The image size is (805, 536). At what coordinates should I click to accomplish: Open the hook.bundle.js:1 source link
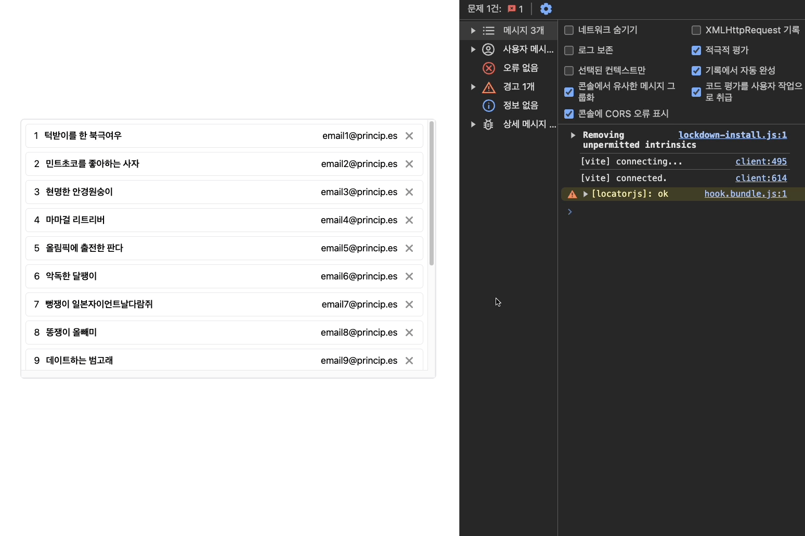point(745,194)
